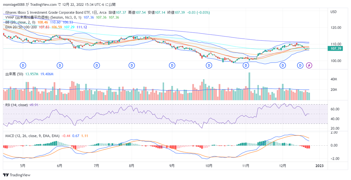Click the MACD signal value 1.11

[85, 136]
